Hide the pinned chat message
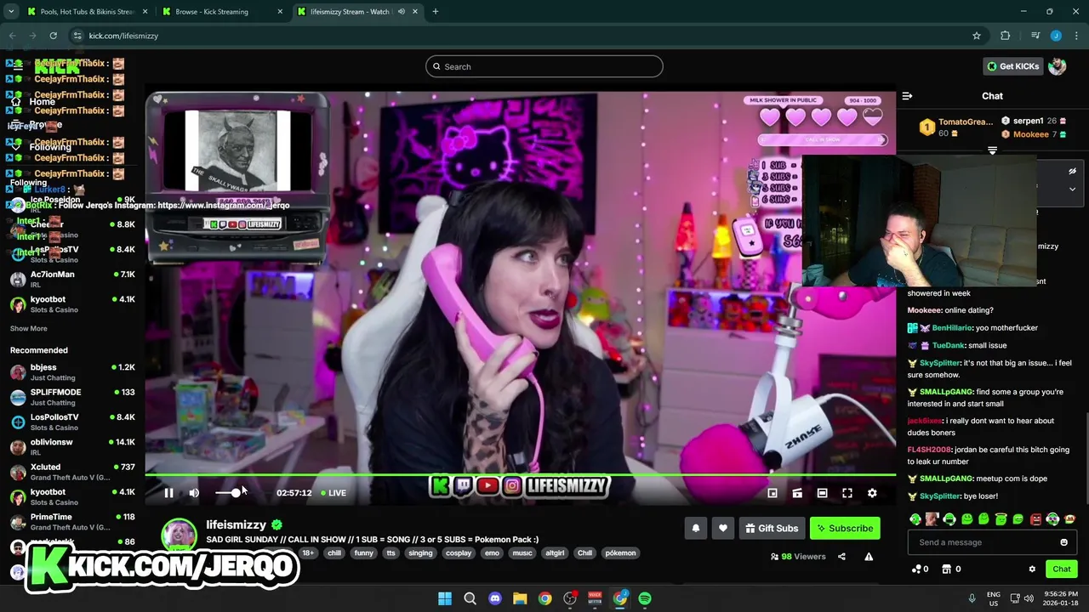 click(1072, 171)
